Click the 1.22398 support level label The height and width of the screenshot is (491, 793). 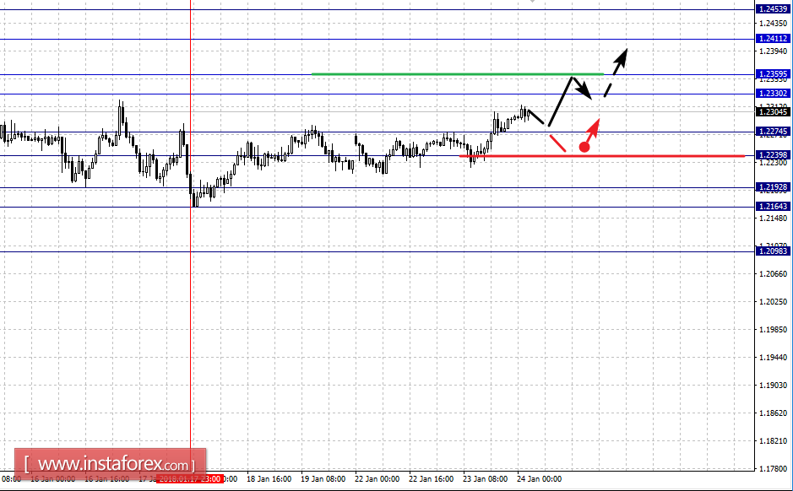773,155
